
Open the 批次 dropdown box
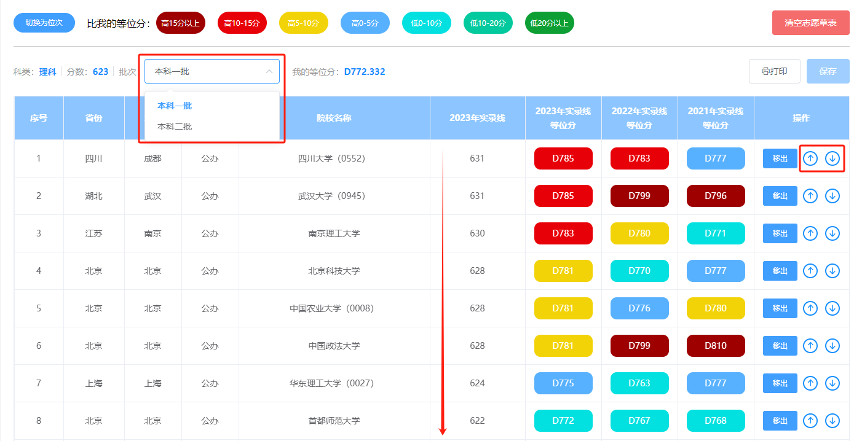[x=212, y=71]
